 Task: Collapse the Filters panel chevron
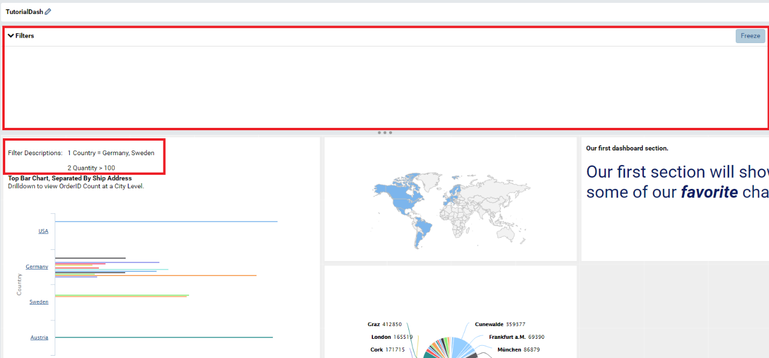point(10,36)
